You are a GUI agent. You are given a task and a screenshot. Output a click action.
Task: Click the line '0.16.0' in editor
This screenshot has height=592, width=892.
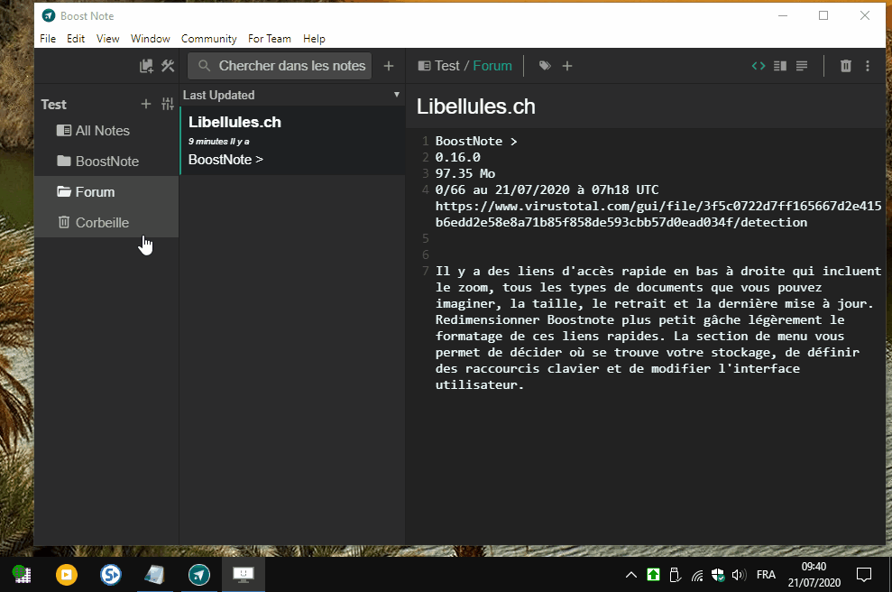coord(458,157)
